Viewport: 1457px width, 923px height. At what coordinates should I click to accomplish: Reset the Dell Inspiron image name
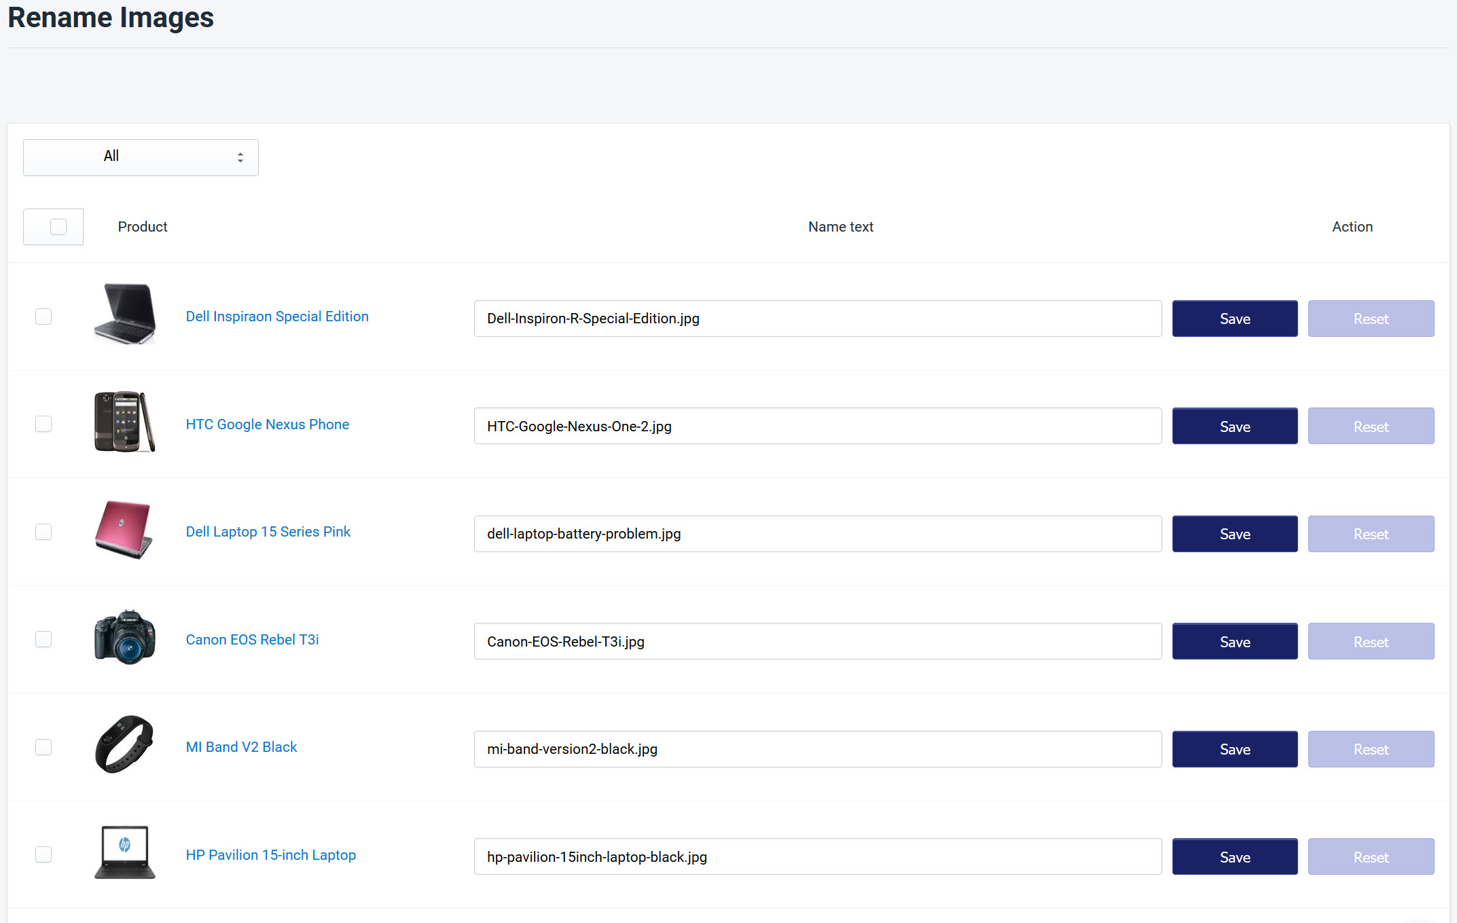click(x=1371, y=319)
